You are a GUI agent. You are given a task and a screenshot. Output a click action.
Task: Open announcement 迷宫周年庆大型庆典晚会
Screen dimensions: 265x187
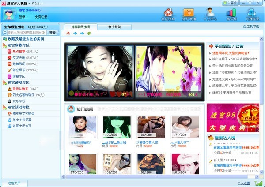tap(231, 53)
